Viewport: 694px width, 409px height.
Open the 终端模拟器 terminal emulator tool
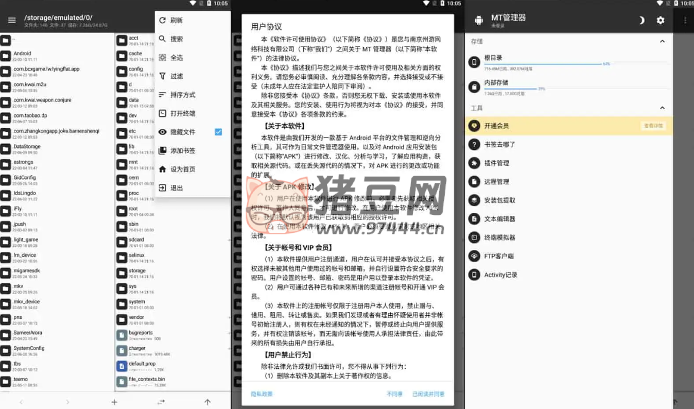499,237
